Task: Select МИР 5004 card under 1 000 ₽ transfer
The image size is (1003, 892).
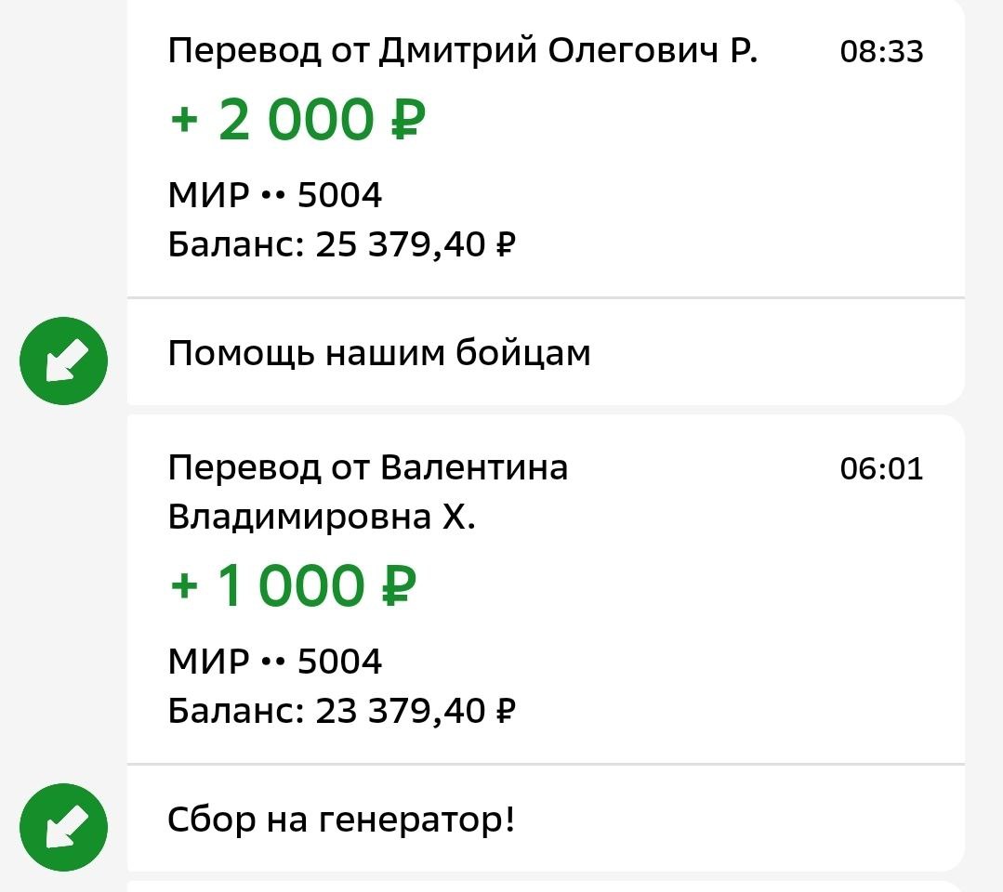Action: point(274,661)
